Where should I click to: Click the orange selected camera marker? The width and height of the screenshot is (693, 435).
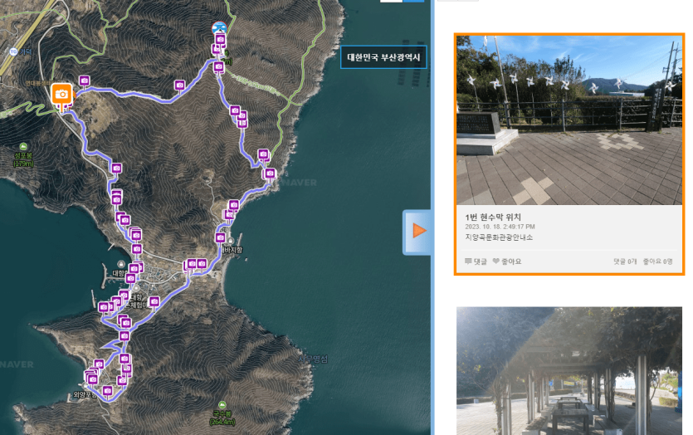[61, 94]
